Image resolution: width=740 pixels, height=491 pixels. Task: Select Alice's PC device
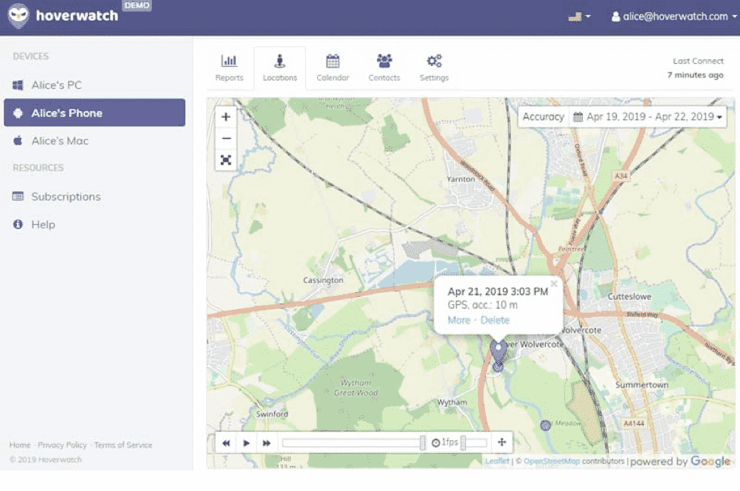click(x=56, y=85)
